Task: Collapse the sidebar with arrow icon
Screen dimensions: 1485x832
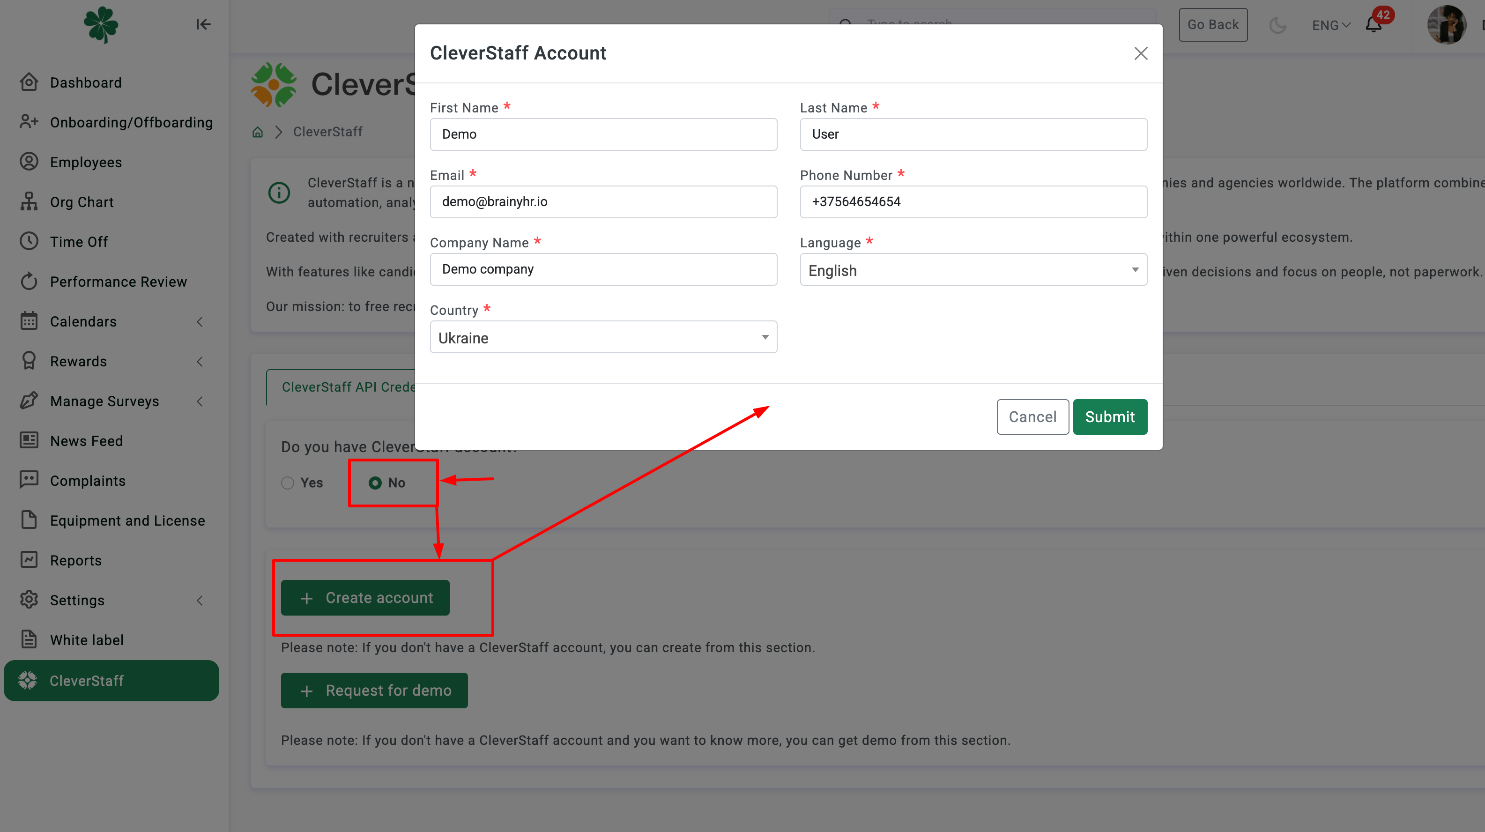Action: click(203, 24)
